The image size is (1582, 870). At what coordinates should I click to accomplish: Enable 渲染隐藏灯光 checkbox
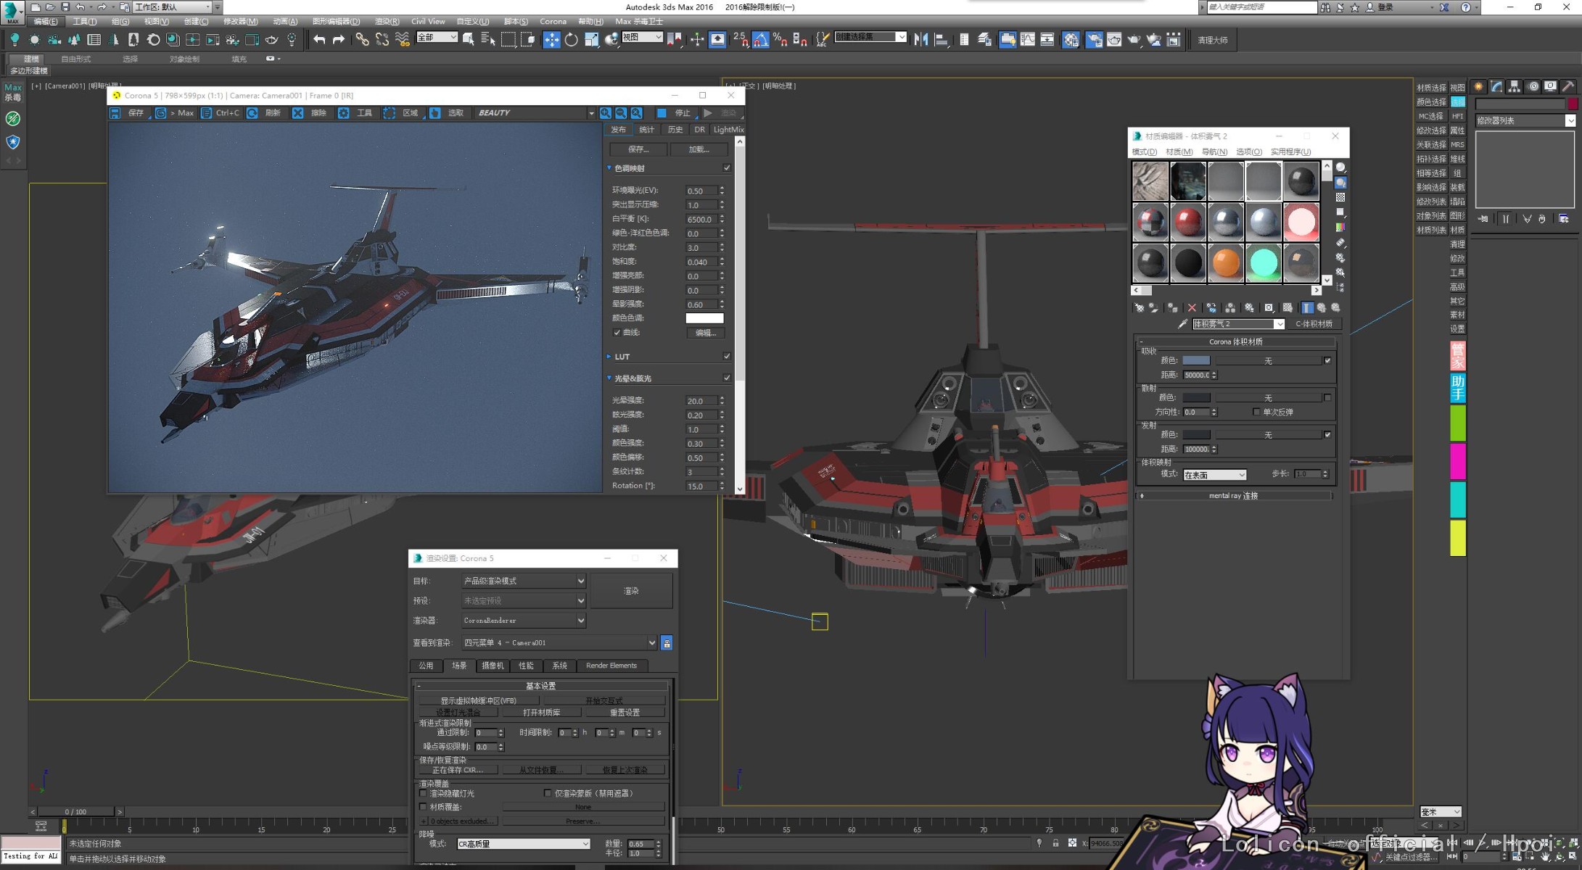424,794
